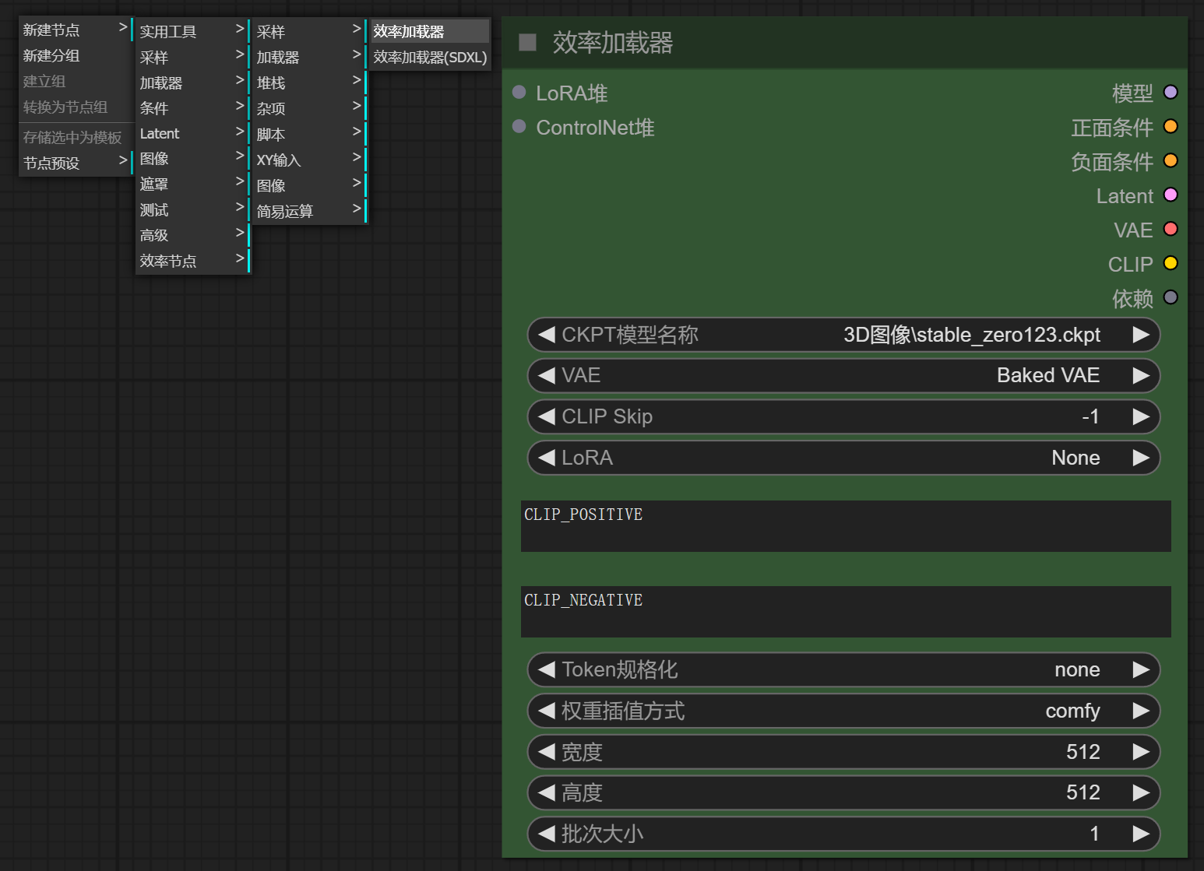Open 图像 in the second menu column
The height and width of the screenshot is (871, 1204).
click(192, 159)
